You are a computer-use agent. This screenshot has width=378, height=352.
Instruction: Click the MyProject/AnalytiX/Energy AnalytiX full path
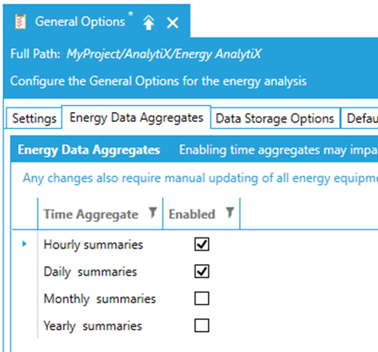point(164,54)
